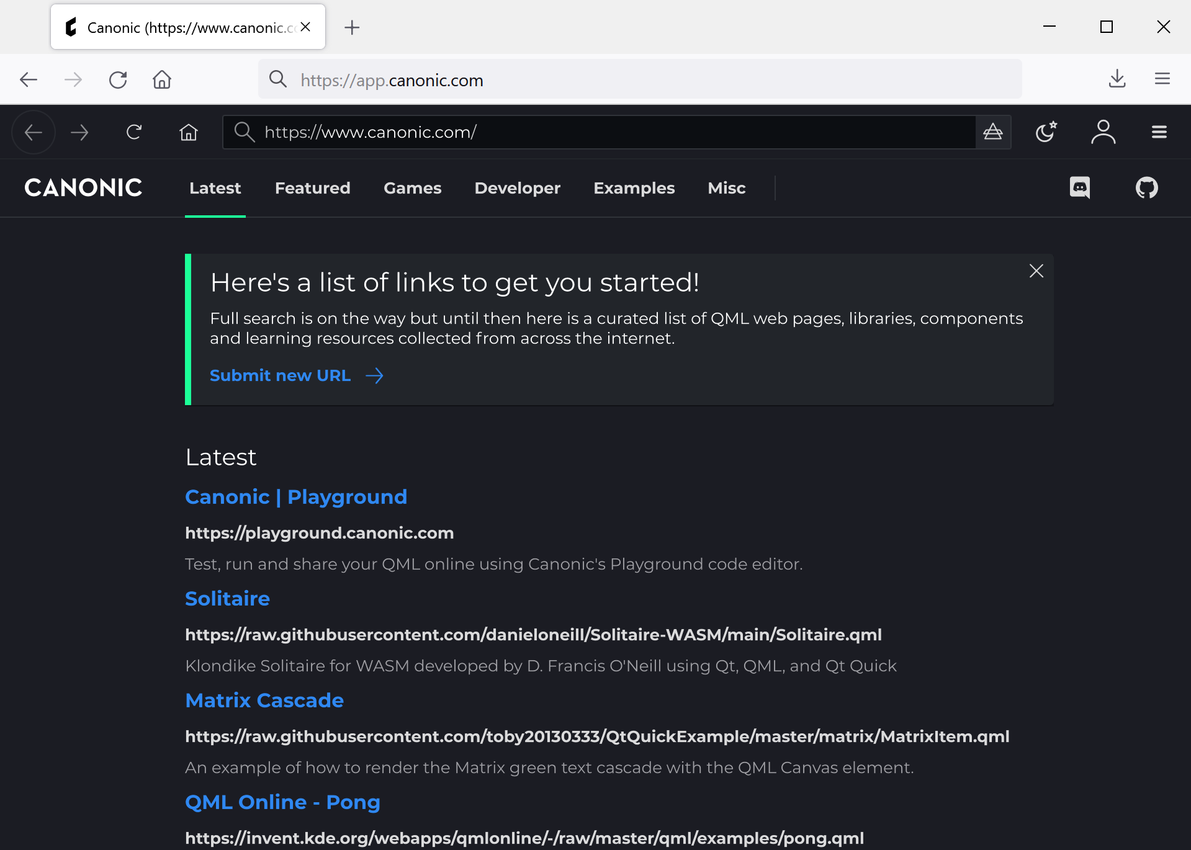The image size is (1191, 850).
Task: Open outer browser hamburger menu
Action: point(1162,79)
